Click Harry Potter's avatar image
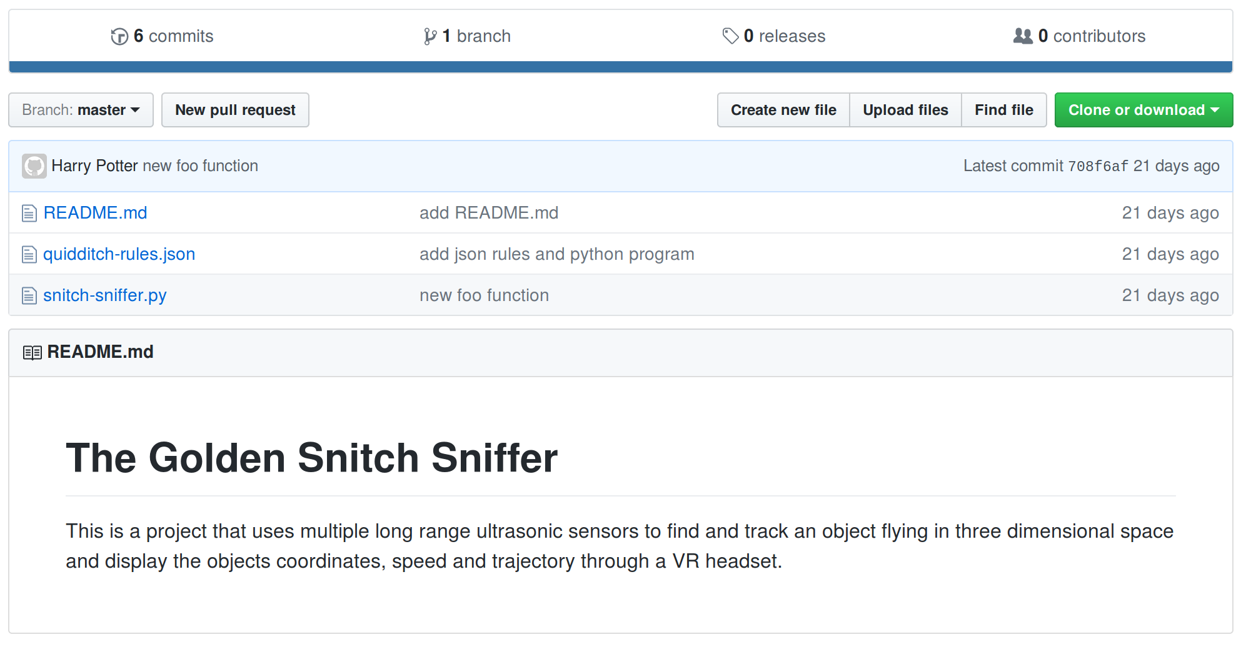 35,165
